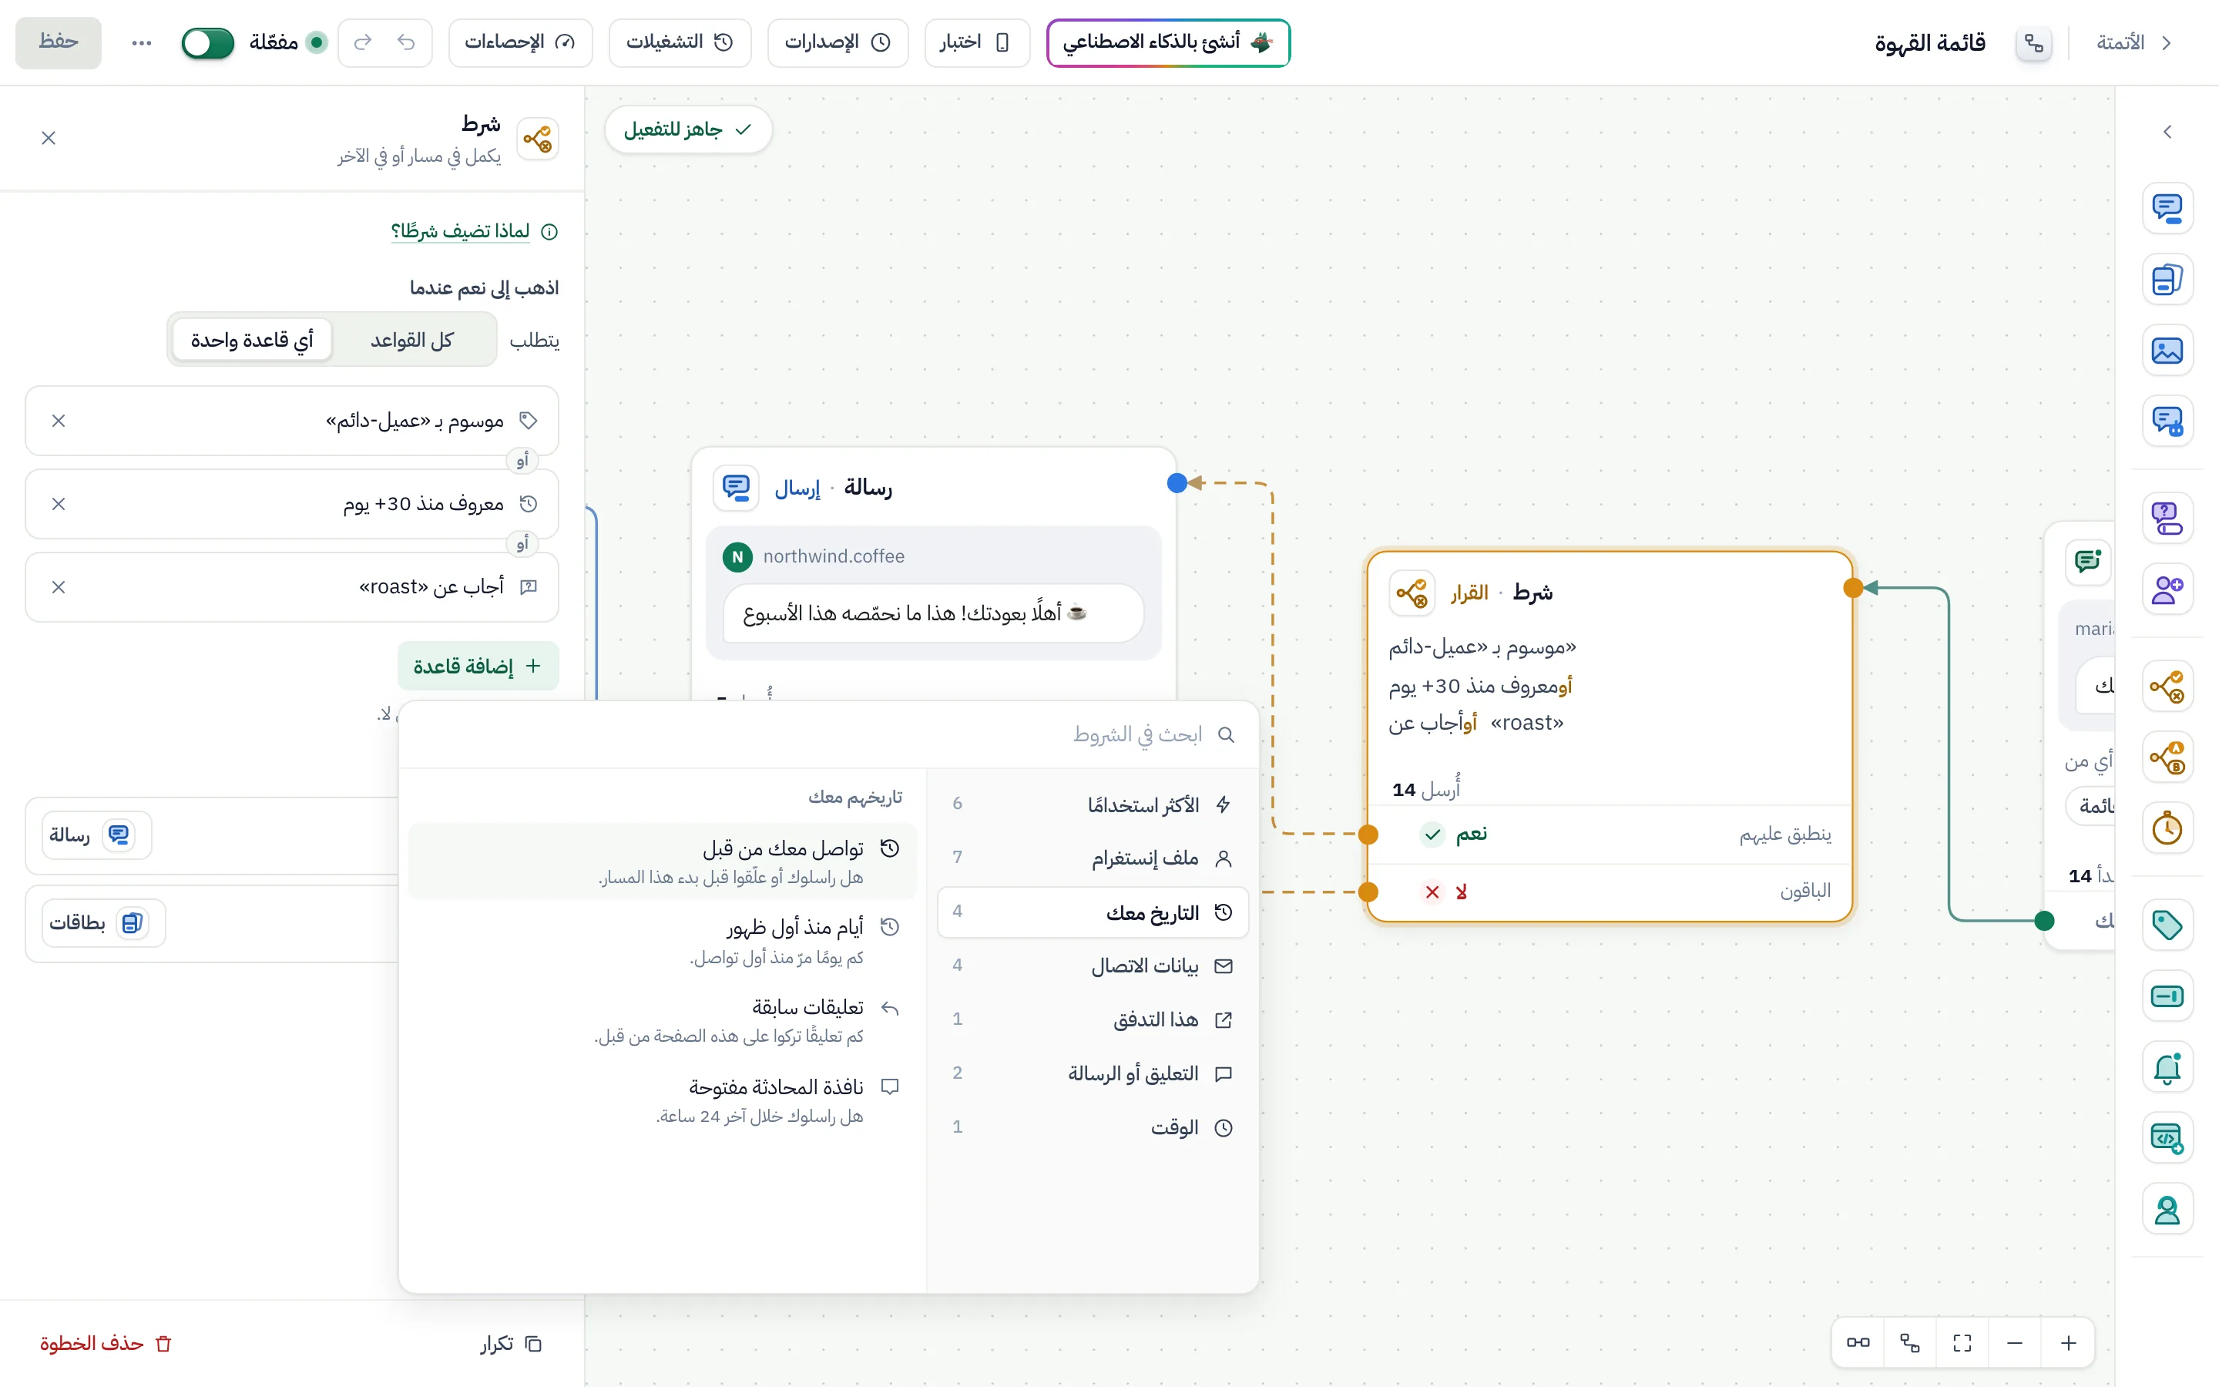
Task: Remove the موسوم بـ عميل-دائم rule
Action: pos(59,420)
